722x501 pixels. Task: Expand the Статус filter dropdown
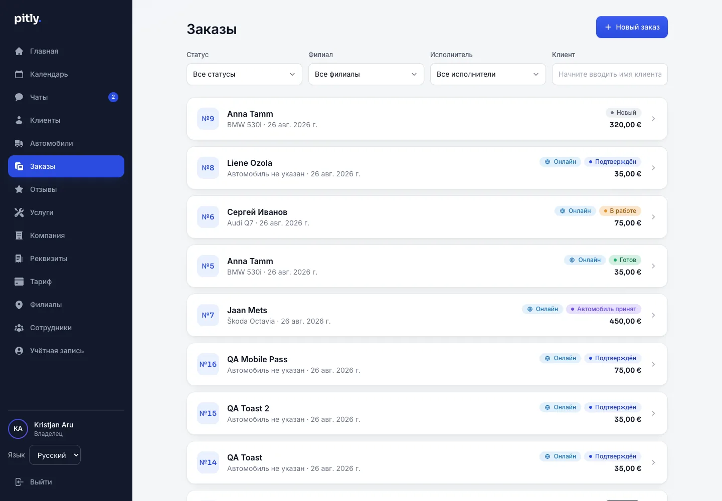(x=244, y=74)
